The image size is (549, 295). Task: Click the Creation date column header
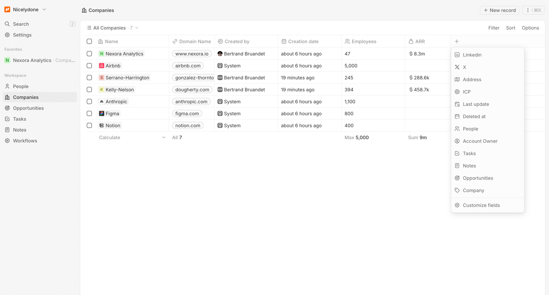tap(309, 41)
